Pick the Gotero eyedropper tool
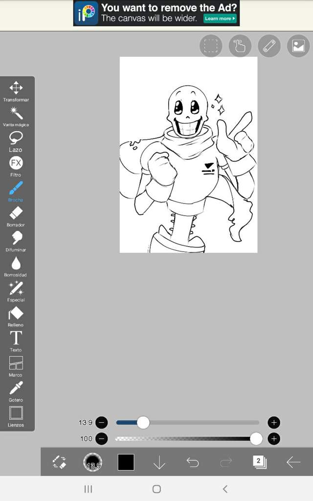Image resolution: width=313 pixels, height=501 pixels. pos(16,391)
